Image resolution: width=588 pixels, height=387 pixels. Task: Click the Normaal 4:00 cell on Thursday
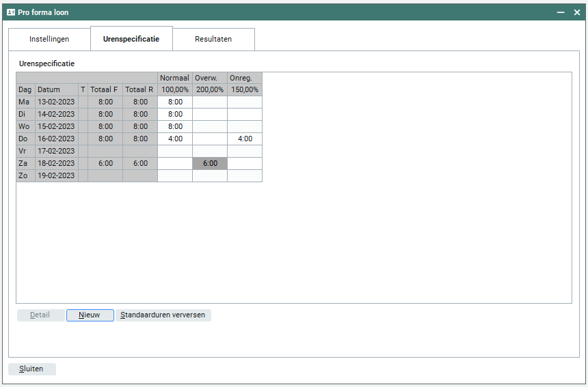click(x=175, y=139)
